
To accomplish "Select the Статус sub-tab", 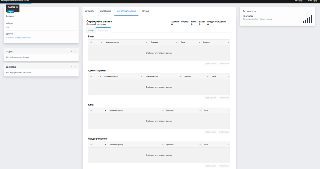I will [x=91, y=30].
